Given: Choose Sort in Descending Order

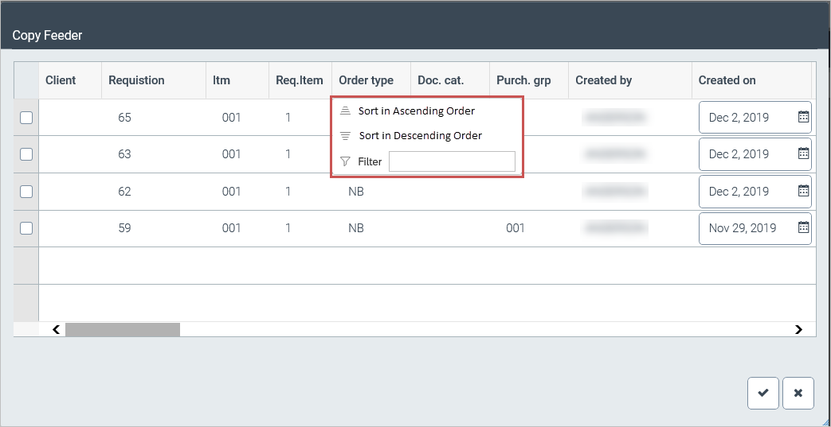Looking at the screenshot, I should click(420, 136).
